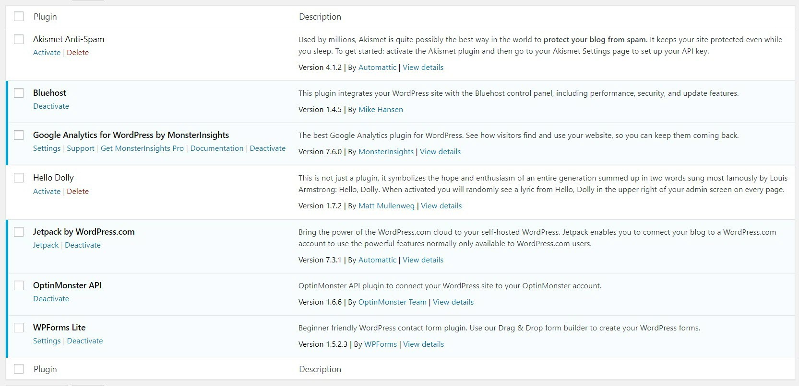The image size is (799, 386).
Task: Click the OptinMonster API plugin name
Action: [67, 285]
